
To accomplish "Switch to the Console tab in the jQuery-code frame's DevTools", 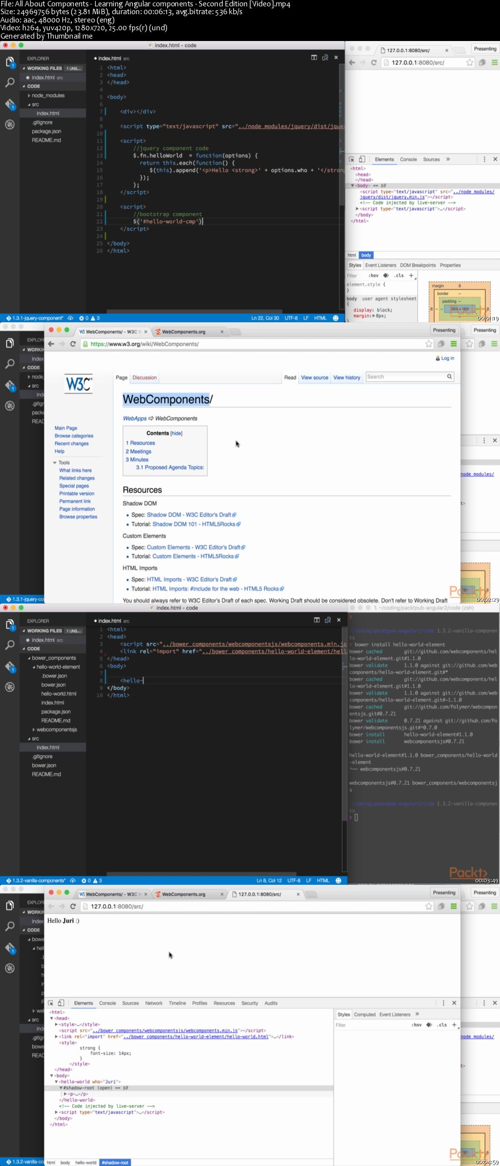I will pyautogui.click(x=408, y=159).
